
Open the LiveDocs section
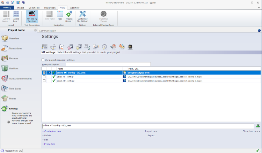click(x=14, y=69)
